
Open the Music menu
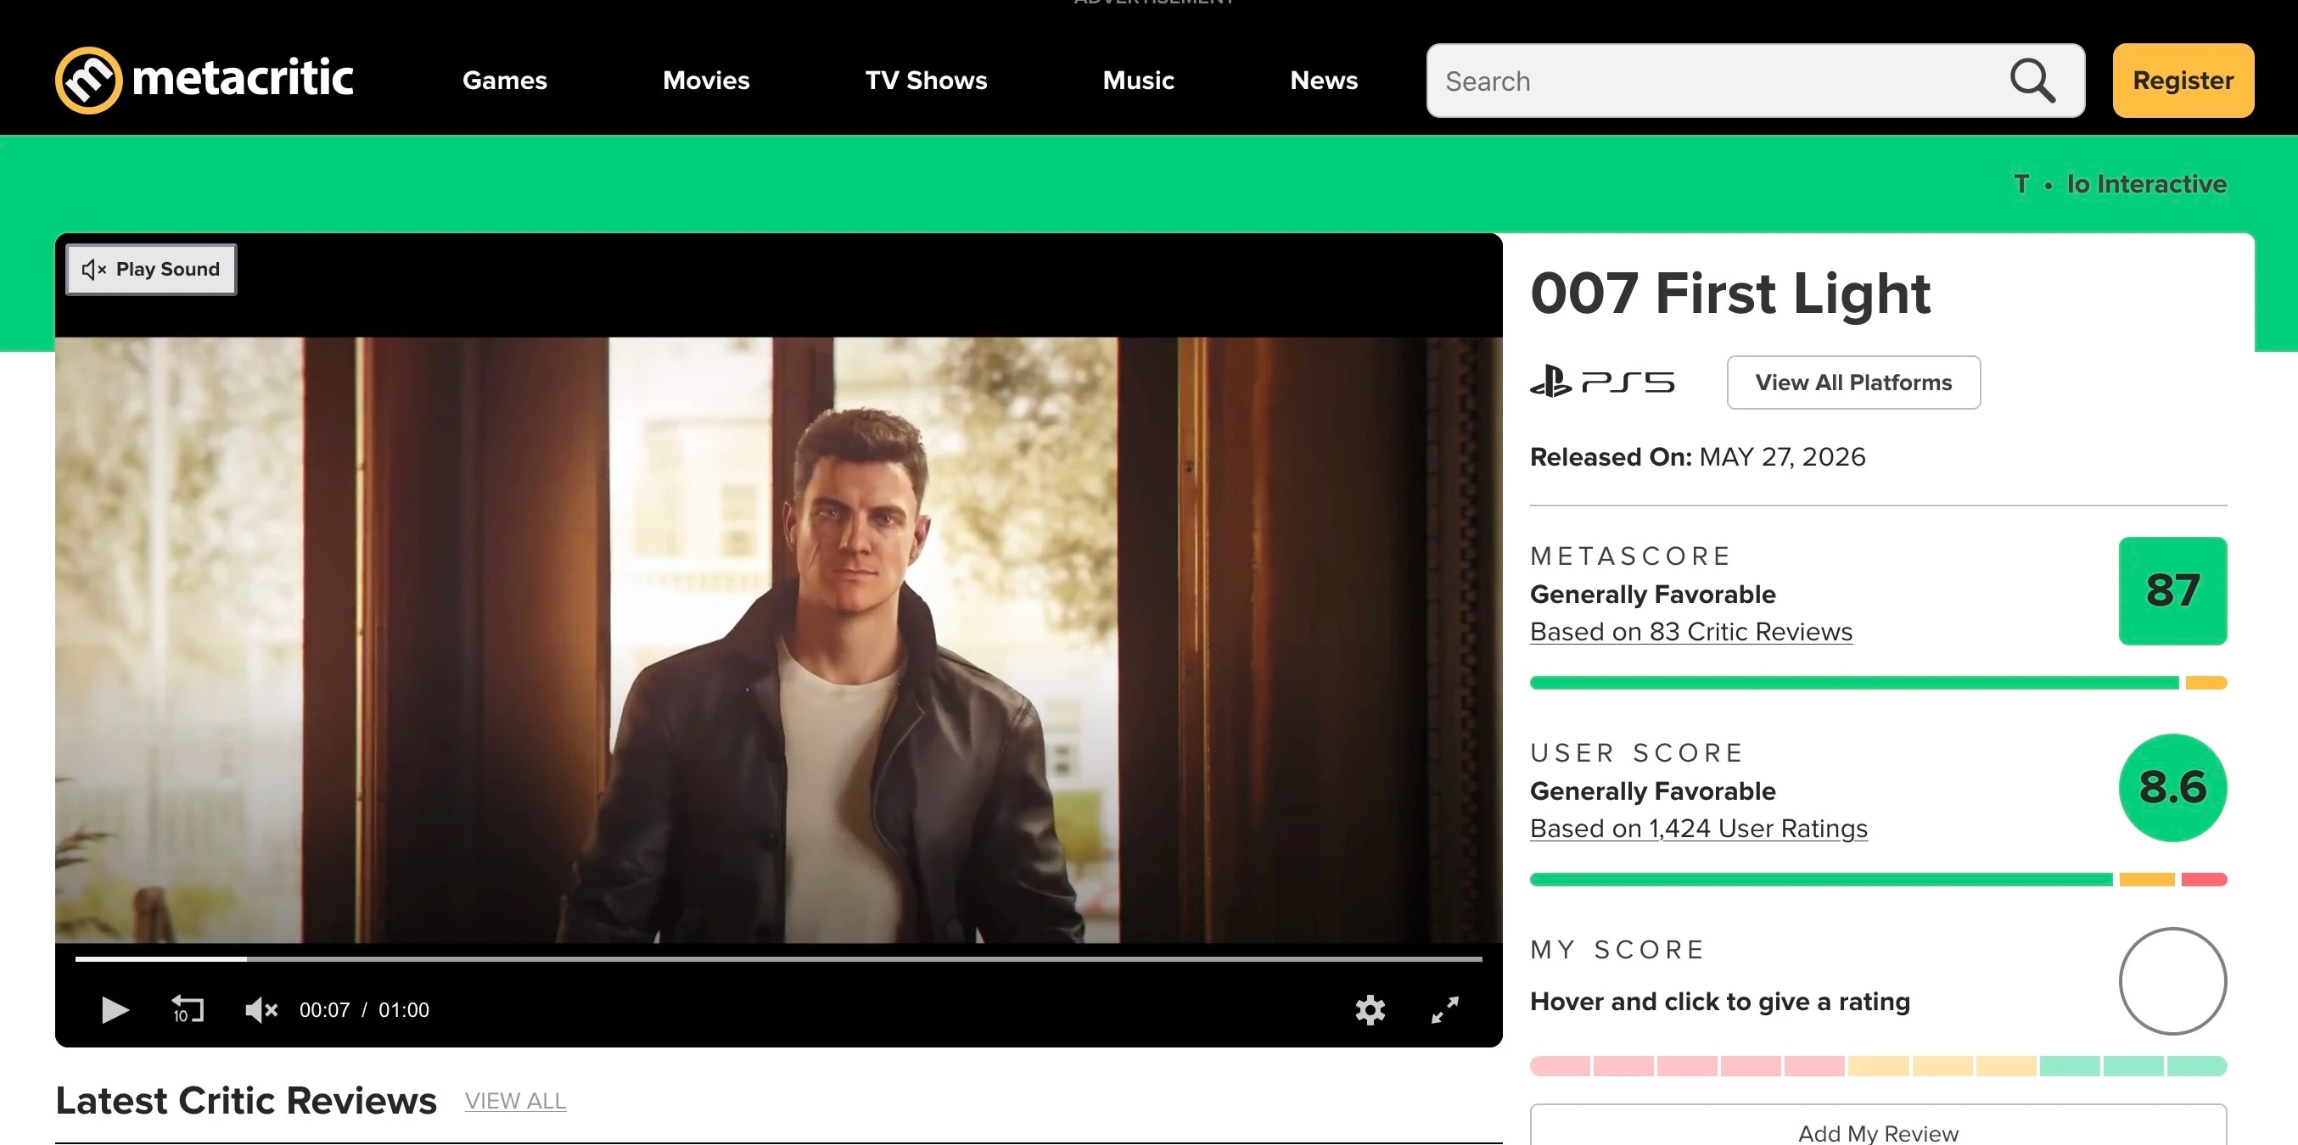coord(1138,81)
